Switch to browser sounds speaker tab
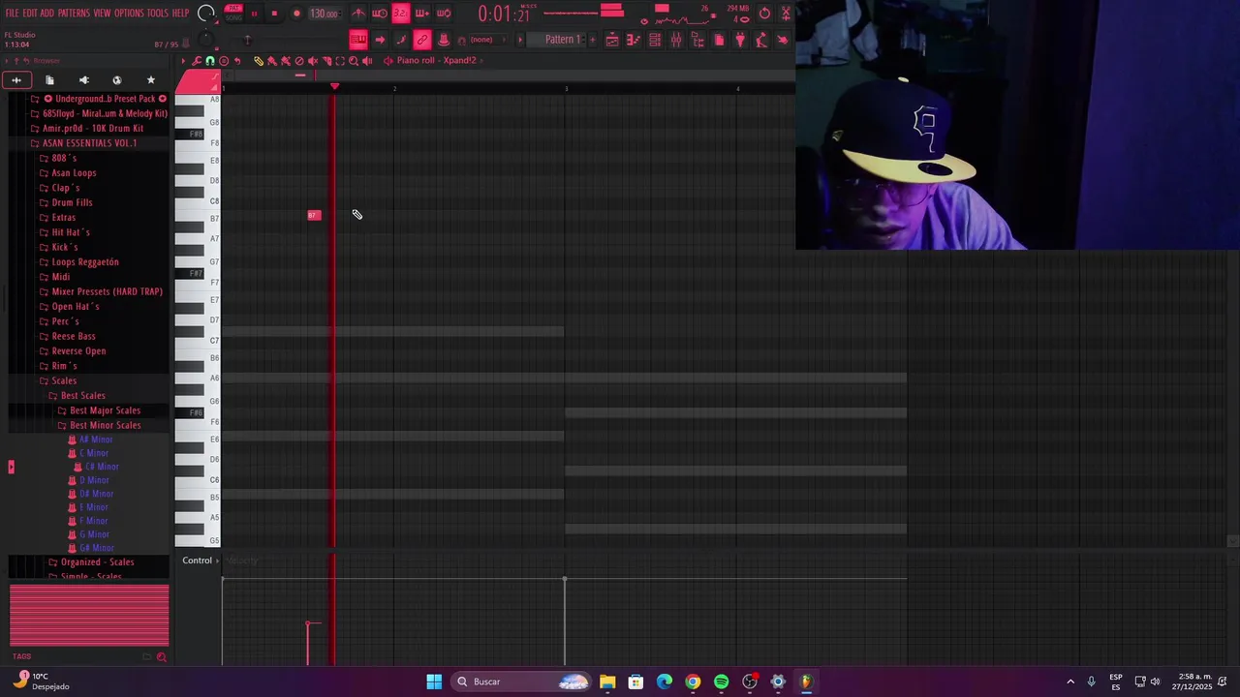The width and height of the screenshot is (1240, 697). coord(83,80)
